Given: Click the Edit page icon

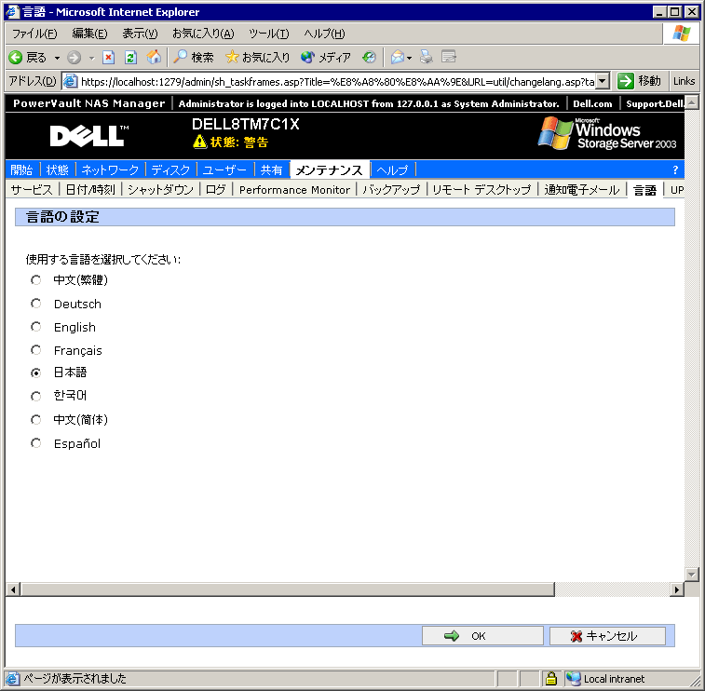Looking at the screenshot, I should click(448, 57).
